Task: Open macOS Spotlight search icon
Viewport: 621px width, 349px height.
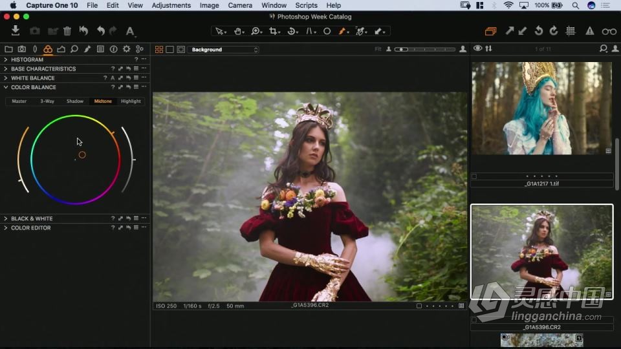Action: [576, 6]
